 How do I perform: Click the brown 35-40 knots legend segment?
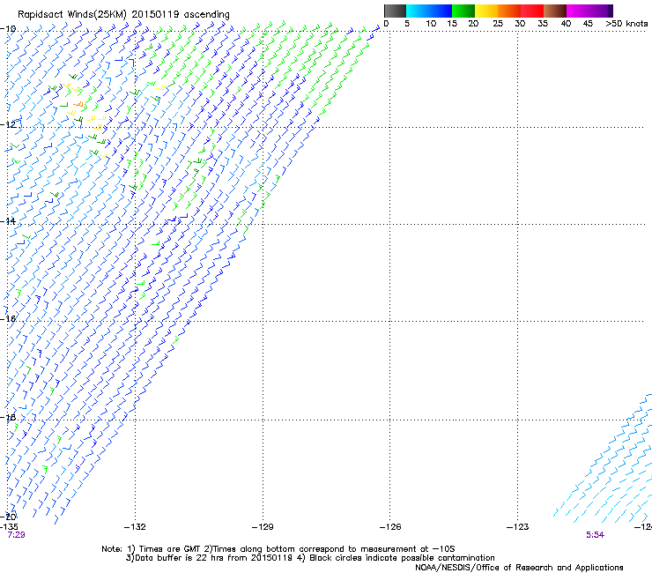[x=555, y=11]
